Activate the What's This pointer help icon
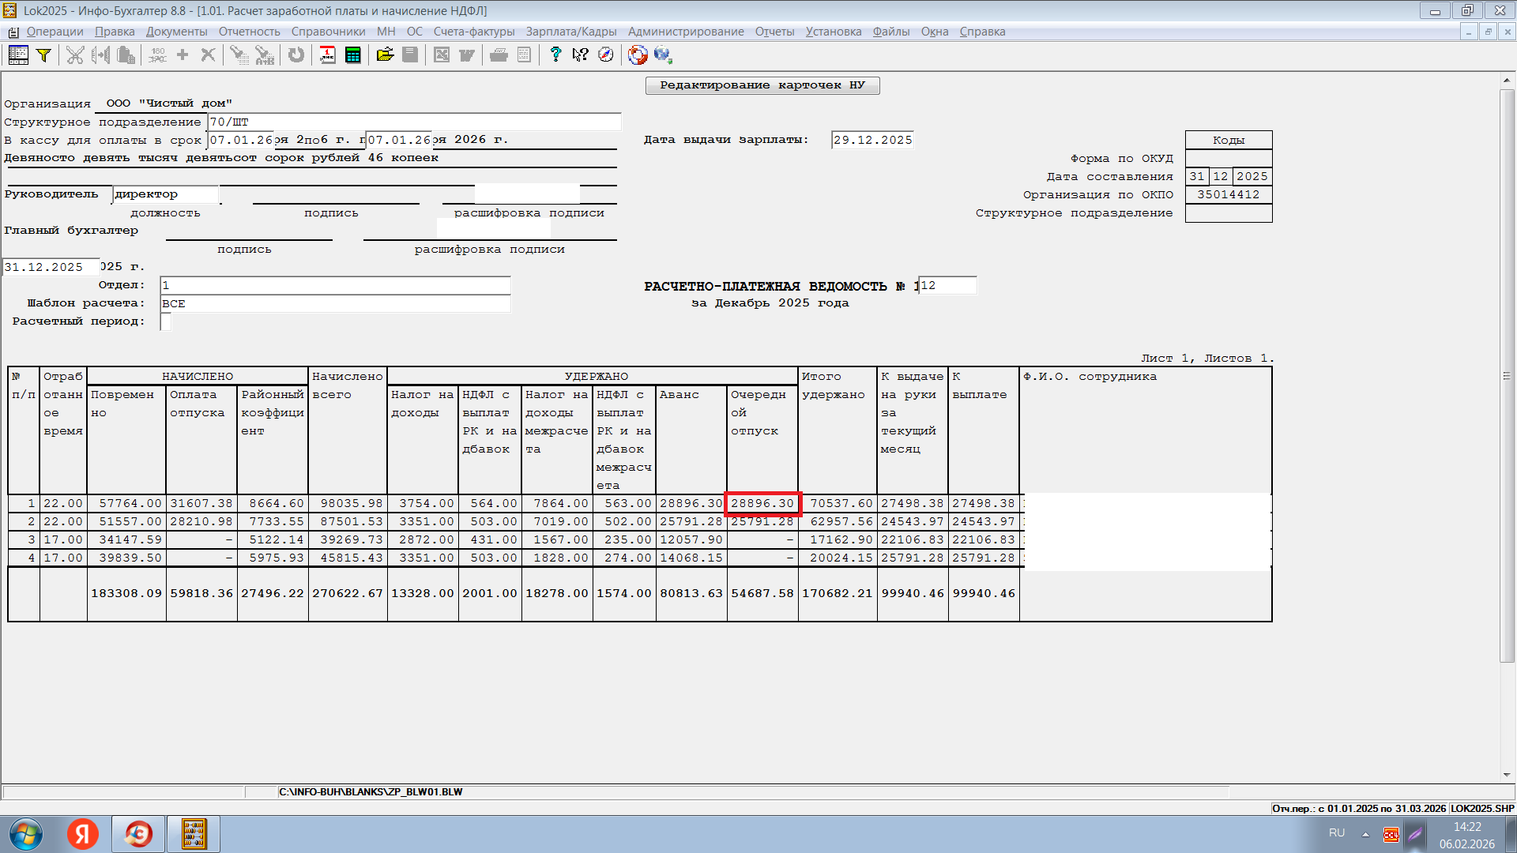Screen dimensions: 1517x853 (581, 55)
